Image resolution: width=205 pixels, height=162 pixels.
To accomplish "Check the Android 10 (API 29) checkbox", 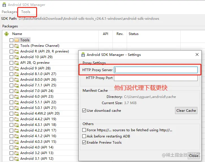I will pyautogui.click(x=11, y=57).
